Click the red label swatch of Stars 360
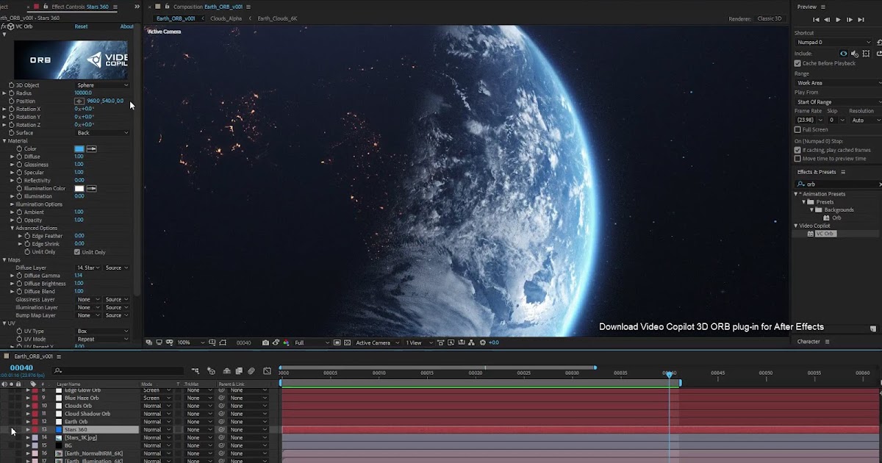Viewport: 882px width, 463px height. pyautogui.click(x=35, y=429)
